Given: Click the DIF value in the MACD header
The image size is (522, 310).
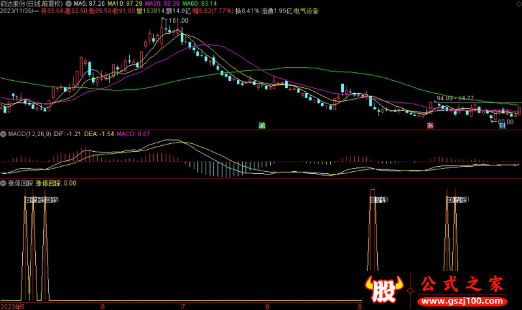Looking at the screenshot, I should pyautogui.click(x=68, y=134).
